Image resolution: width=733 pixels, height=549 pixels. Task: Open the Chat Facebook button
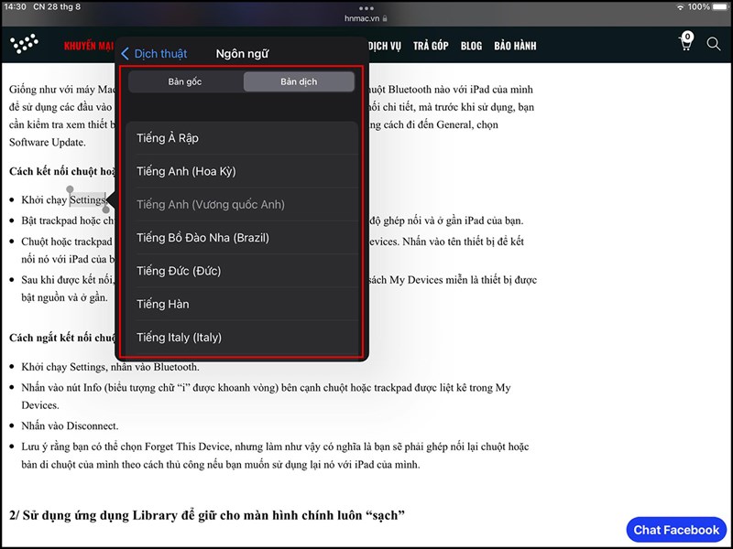coord(676,530)
